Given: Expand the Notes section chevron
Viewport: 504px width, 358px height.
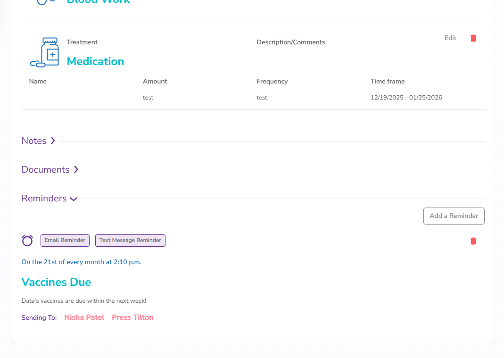Looking at the screenshot, I should (53, 141).
